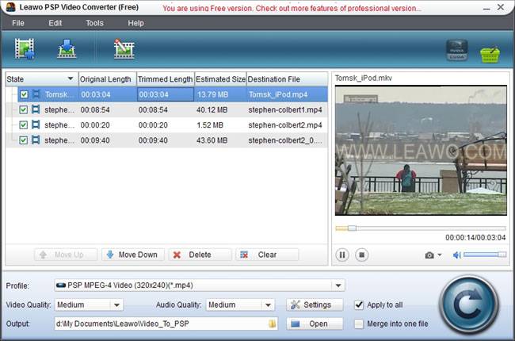Click film icon in 00:00:20 stephen row
The image size is (515, 341).
[36, 125]
